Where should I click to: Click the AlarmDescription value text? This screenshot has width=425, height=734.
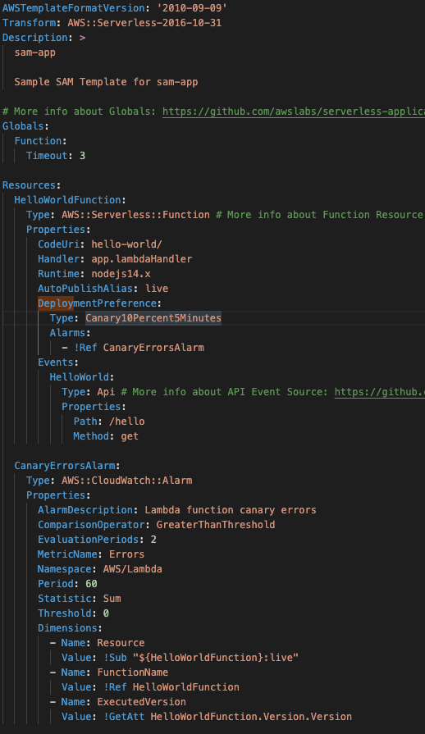pyautogui.click(x=231, y=510)
